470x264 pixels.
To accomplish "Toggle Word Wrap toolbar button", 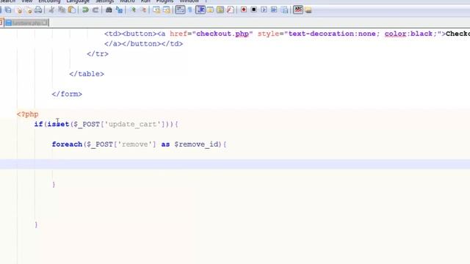I will click(180, 10).
